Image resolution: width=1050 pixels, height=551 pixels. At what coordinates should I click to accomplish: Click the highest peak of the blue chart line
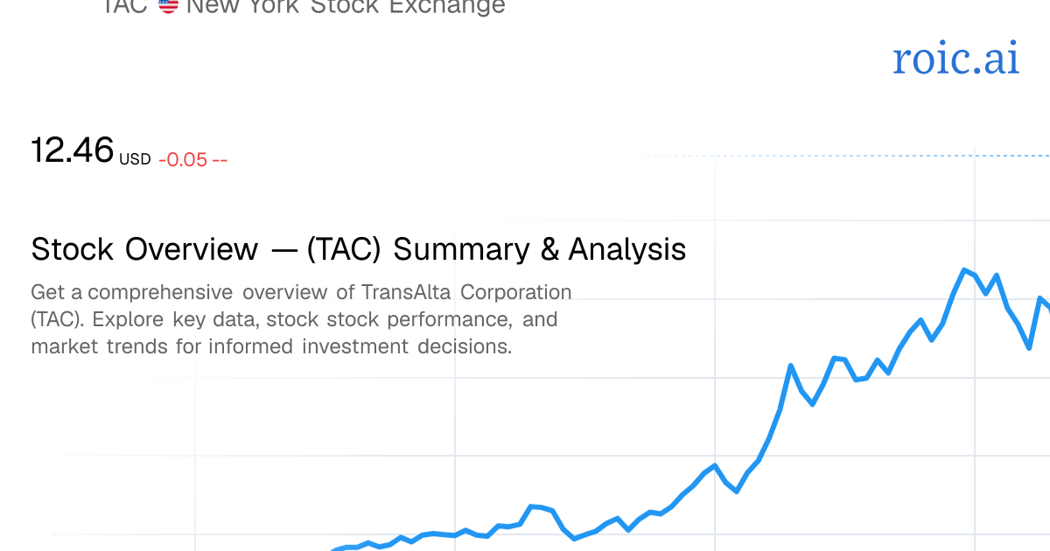pyautogui.click(x=964, y=270)
